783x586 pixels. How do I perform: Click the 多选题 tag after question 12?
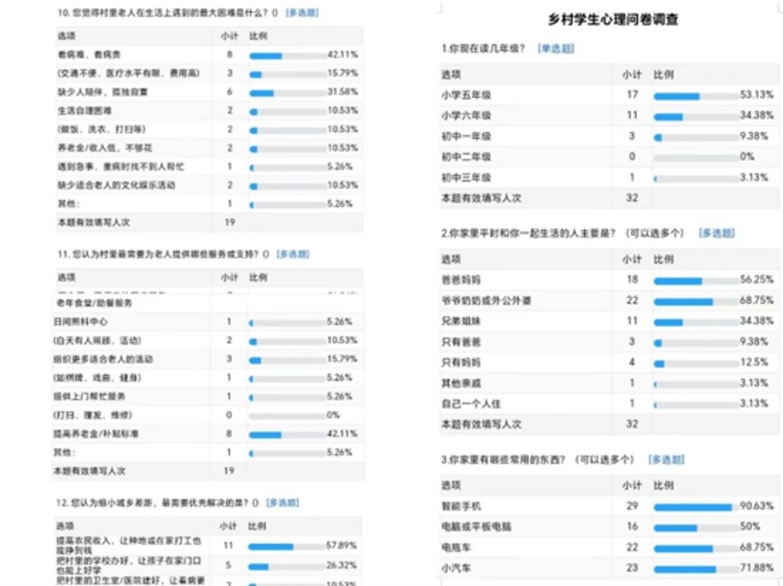tap(282, 503)
